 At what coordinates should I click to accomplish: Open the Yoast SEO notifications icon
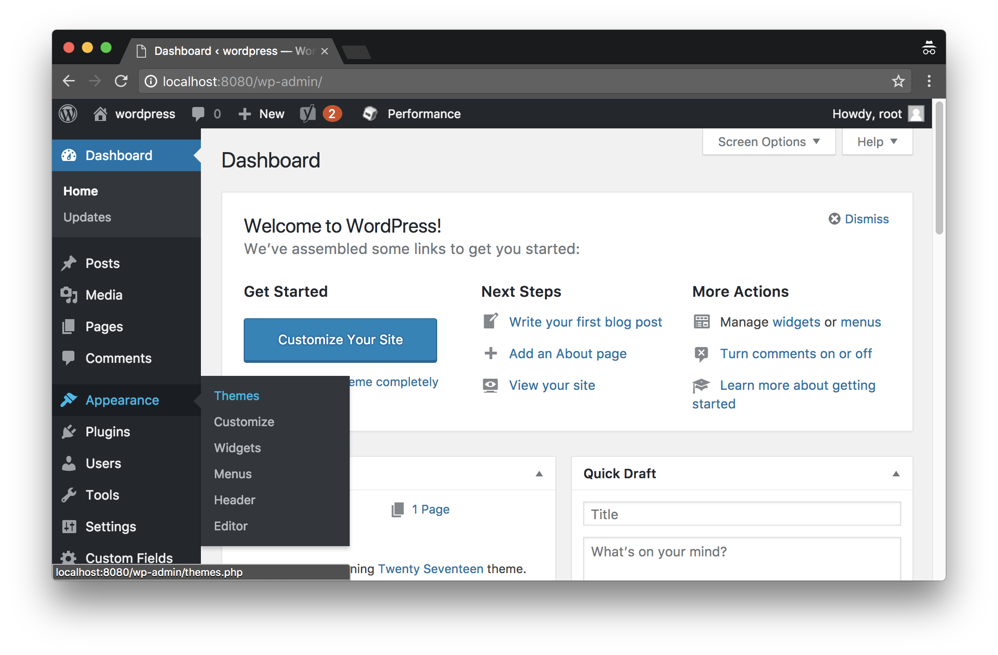click(x=308, y=114)
